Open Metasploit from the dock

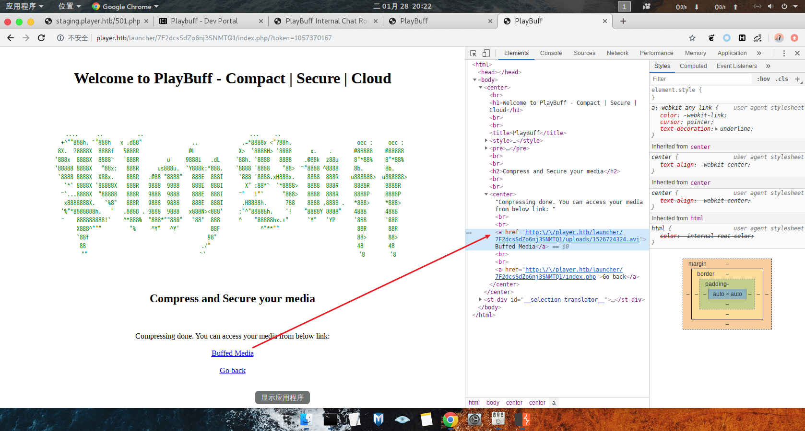click(x=379, y=420)
